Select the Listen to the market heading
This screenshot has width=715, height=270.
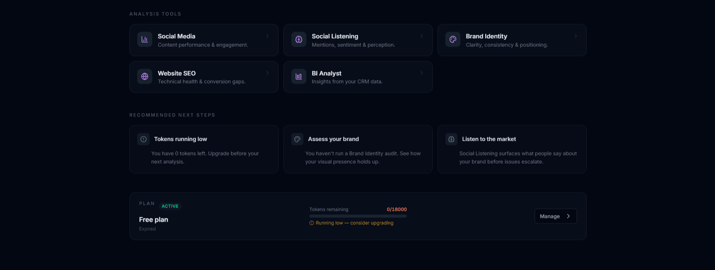pos(489,139)
